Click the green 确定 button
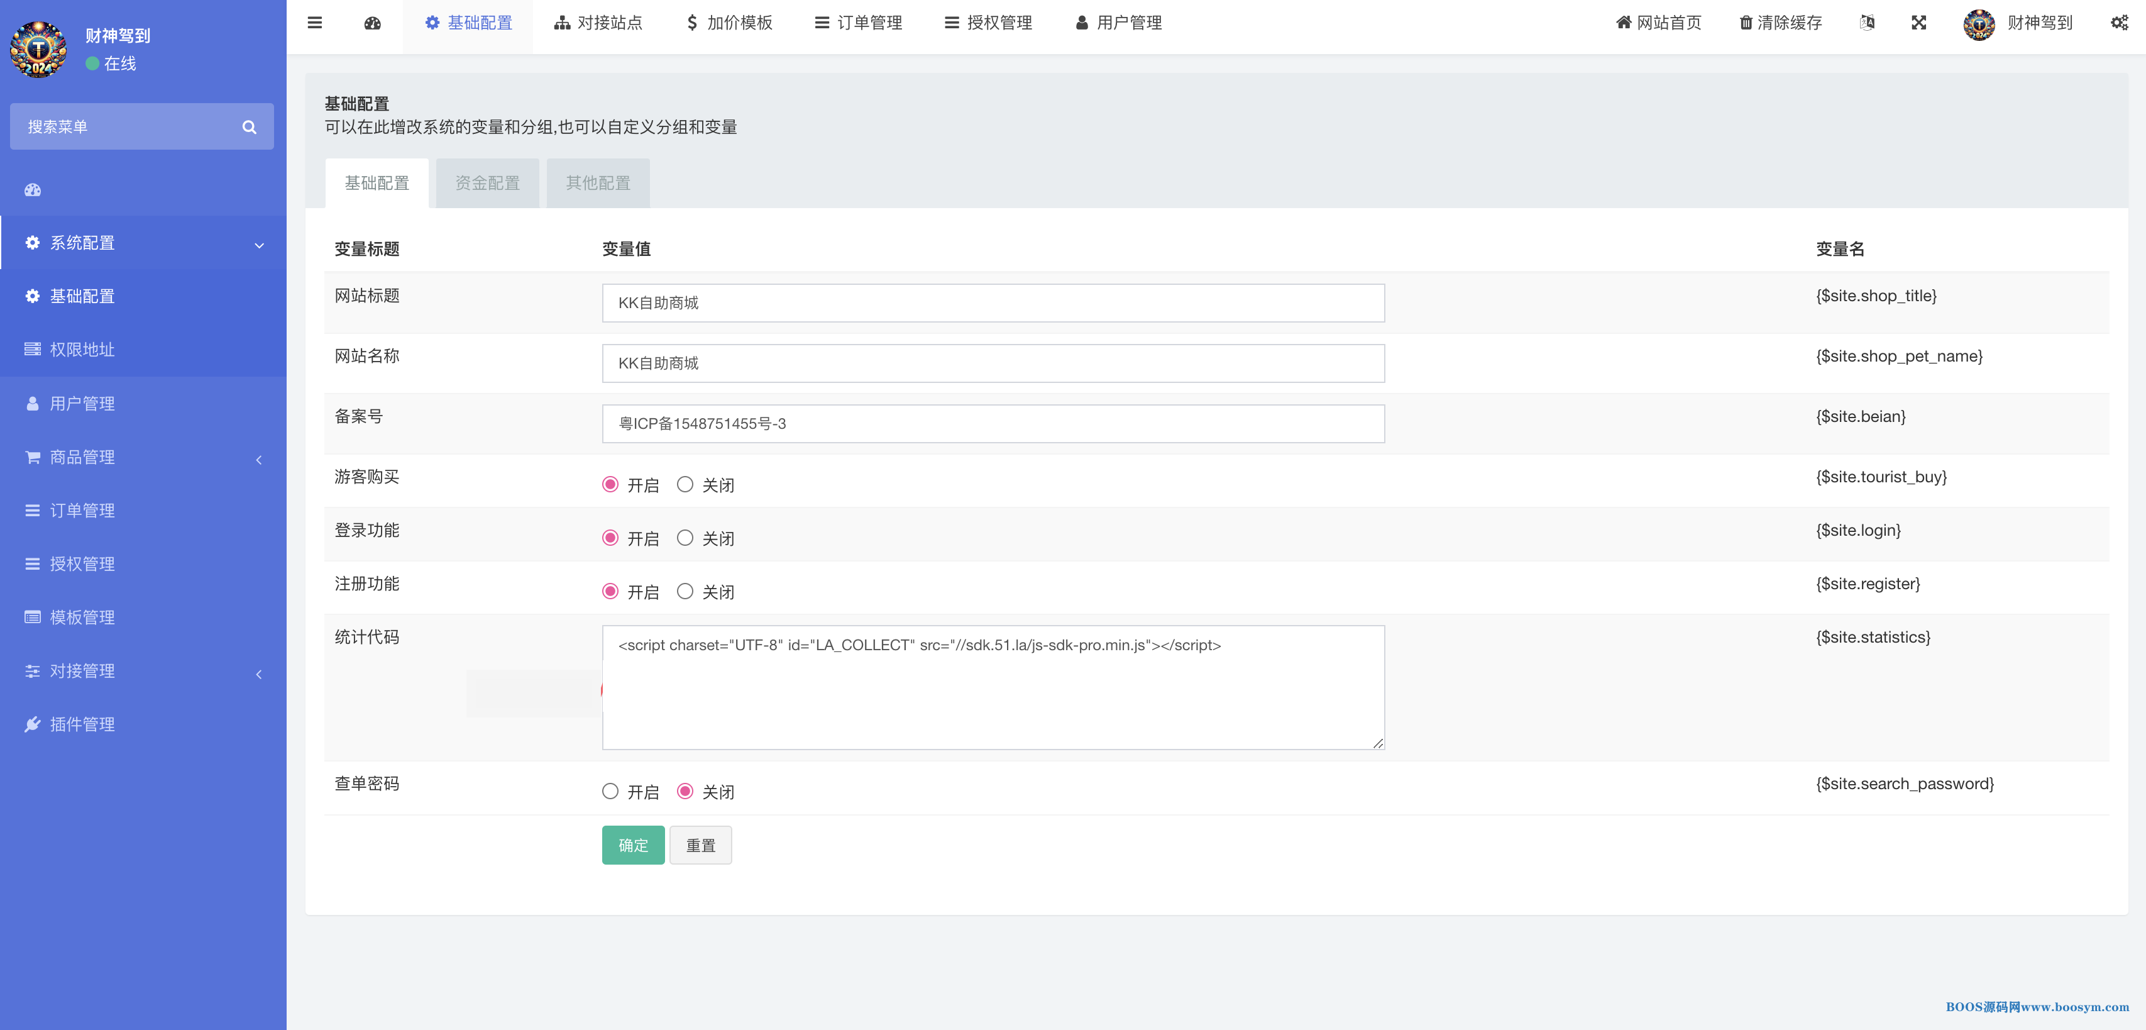This screenshot has height=1030, width=2146. pos(633,845)
